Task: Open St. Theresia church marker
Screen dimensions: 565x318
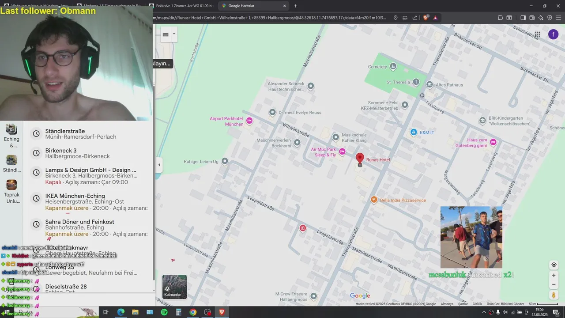Action: pos(416,82)
